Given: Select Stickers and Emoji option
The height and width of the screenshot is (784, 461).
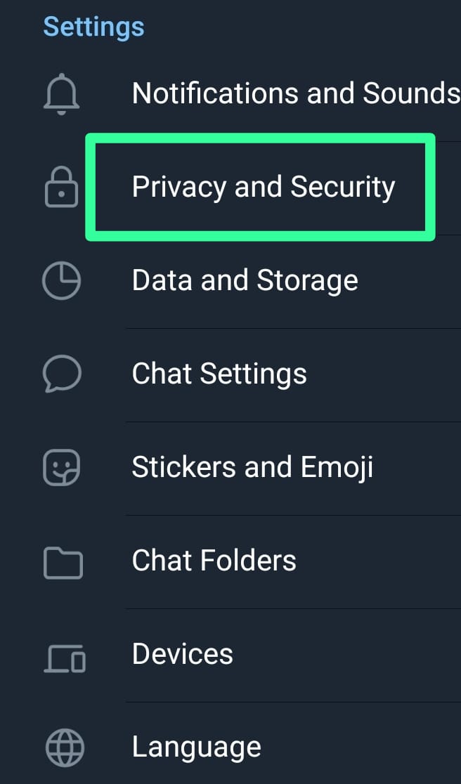Looking at the screenshot, I should [252, 467].
